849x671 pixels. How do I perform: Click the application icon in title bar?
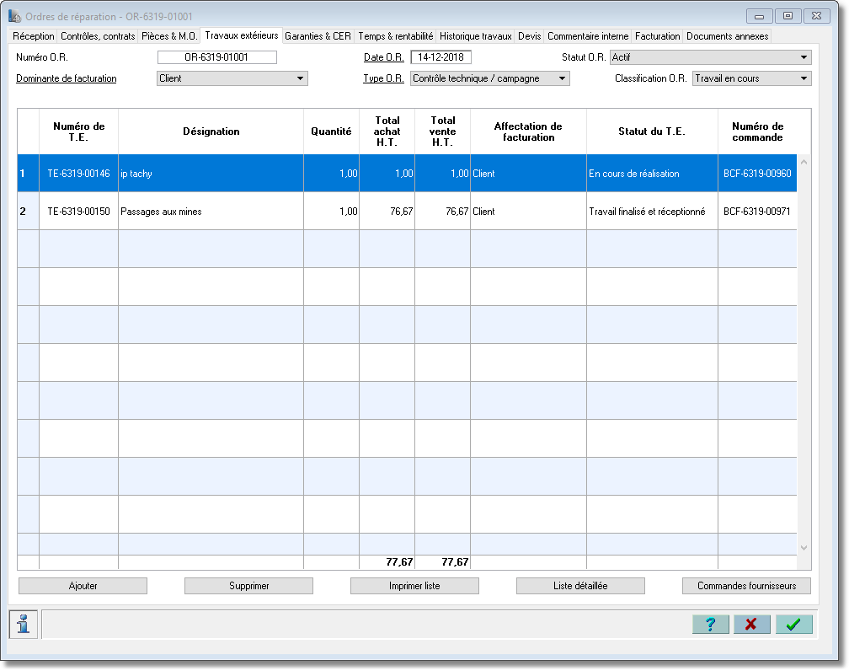click(x=14, y=16)
